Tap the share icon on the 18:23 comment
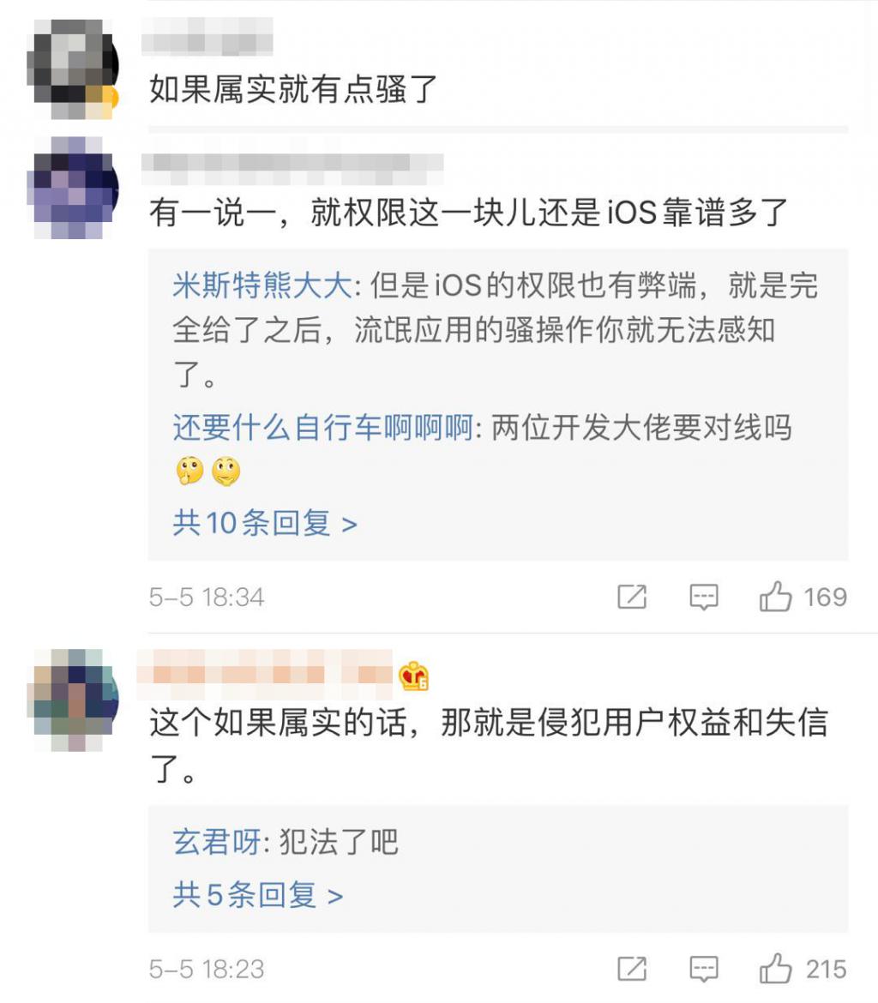Viewport: 878px width, 1003px height. (632, 969)
